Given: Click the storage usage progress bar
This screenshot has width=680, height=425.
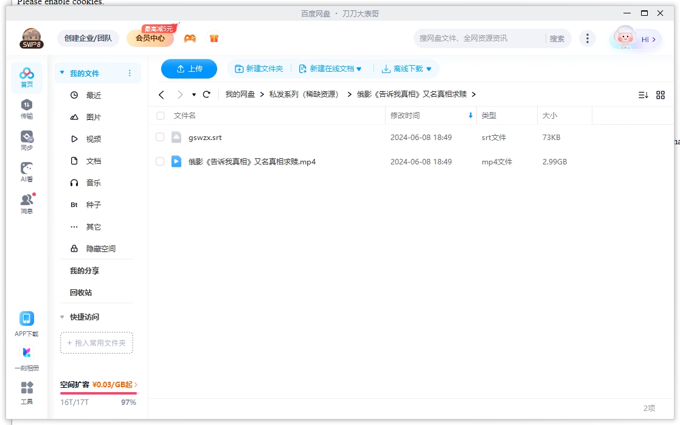Looking at the screenshot, I should coord(98,395).
